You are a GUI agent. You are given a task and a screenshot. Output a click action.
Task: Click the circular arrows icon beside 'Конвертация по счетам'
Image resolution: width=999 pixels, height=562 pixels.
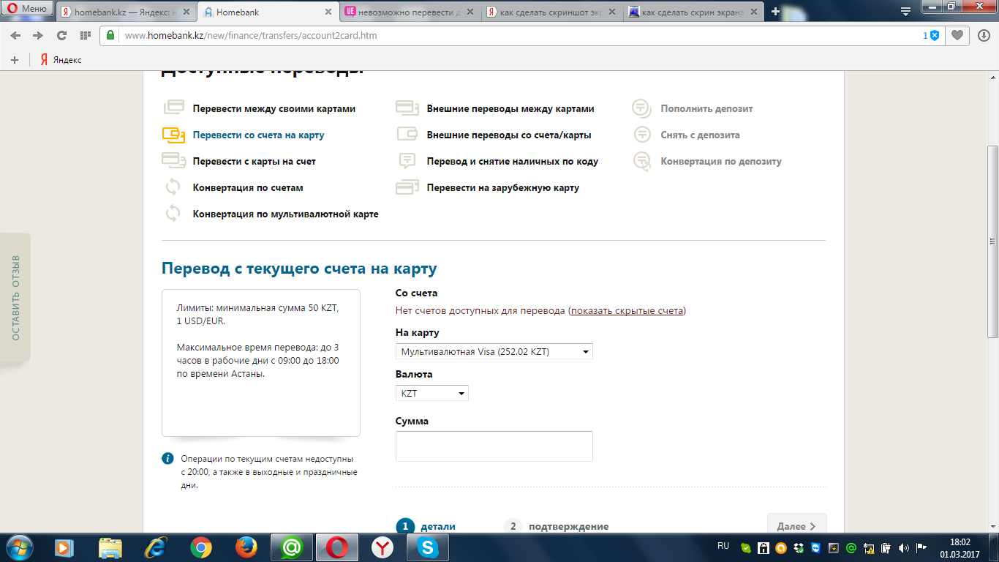[x=173, y=187]
